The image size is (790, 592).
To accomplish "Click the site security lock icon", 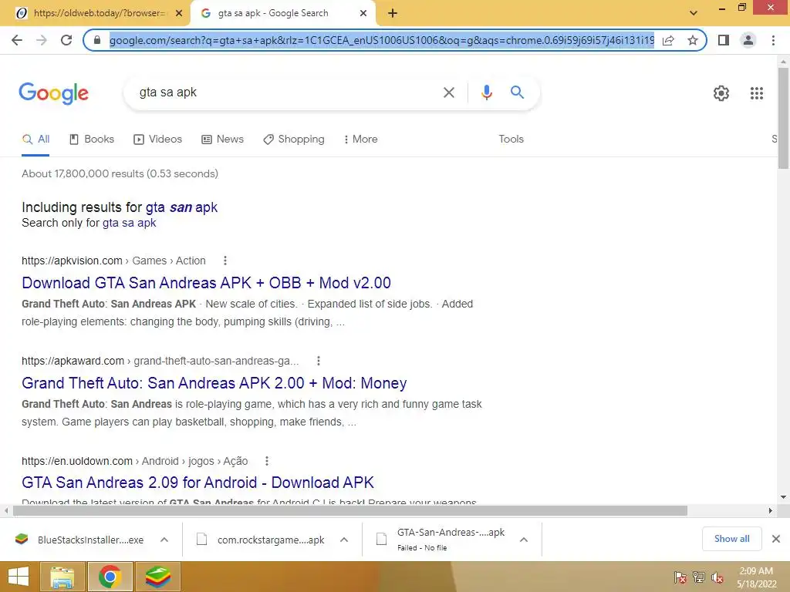I will (x=97, y=40).
